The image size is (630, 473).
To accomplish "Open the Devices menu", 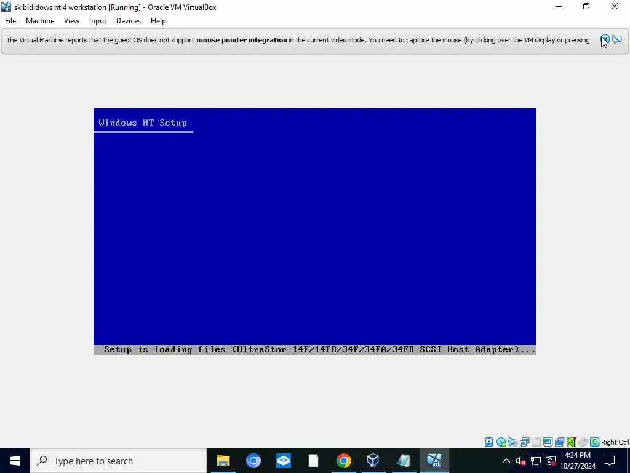I will click(x=129, y=21).
